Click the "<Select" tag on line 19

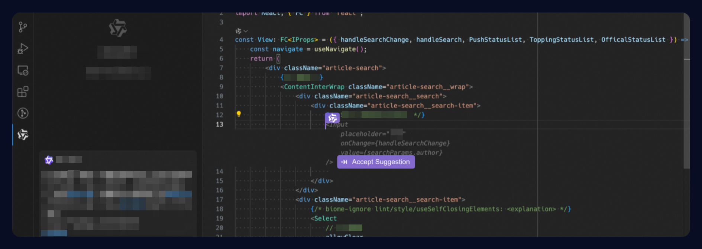324,219
